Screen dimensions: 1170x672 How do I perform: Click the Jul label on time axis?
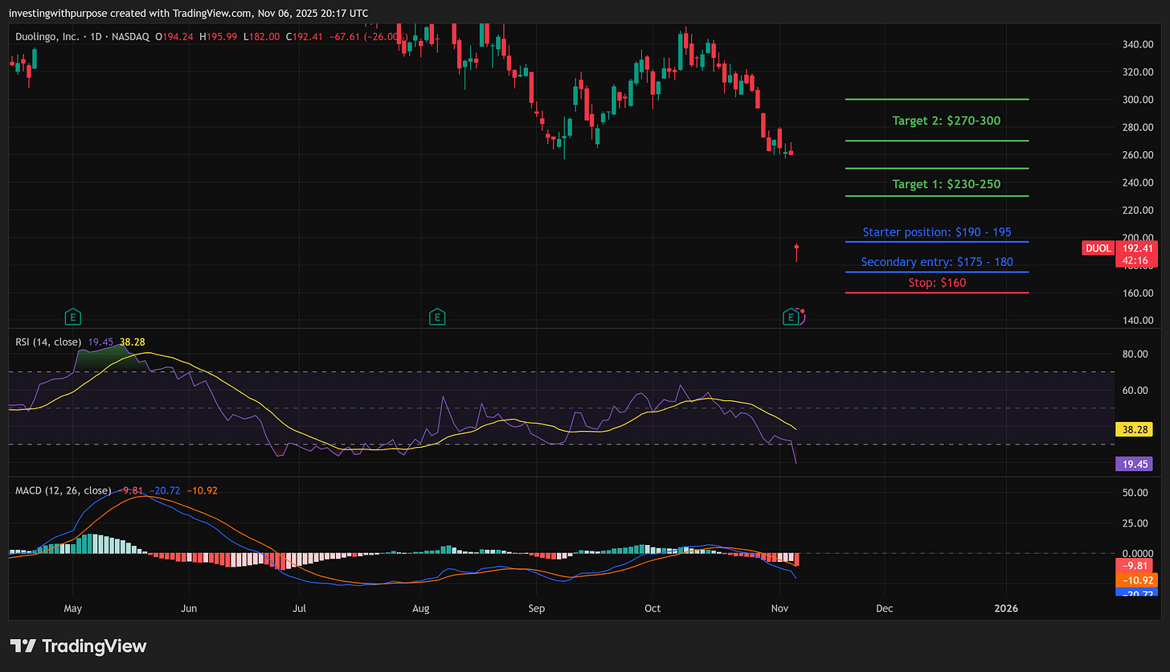299,608
